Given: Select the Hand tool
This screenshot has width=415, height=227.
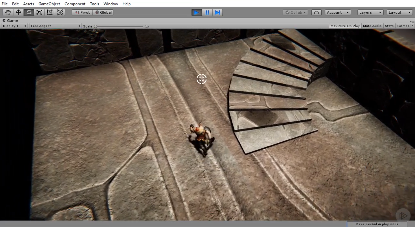Looking at the screenshot, I should 8,12.
